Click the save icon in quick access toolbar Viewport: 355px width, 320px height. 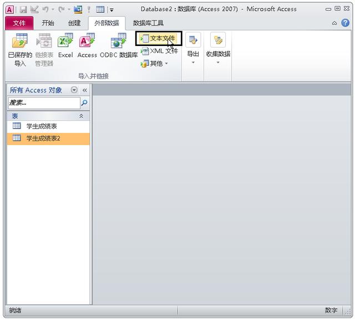pos(23,9)
